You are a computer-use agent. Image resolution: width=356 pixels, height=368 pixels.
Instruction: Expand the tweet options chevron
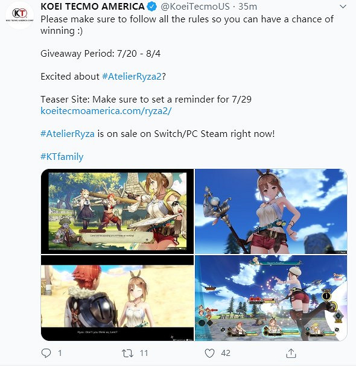tap(343, 7)
